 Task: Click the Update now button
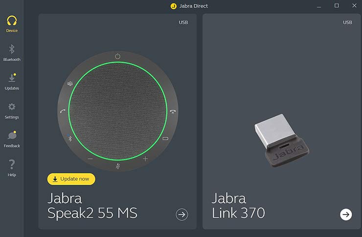(71, 179)
